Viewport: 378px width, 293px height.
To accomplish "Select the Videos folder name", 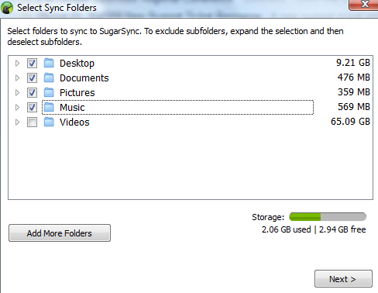I will click(x=74, y=122).
